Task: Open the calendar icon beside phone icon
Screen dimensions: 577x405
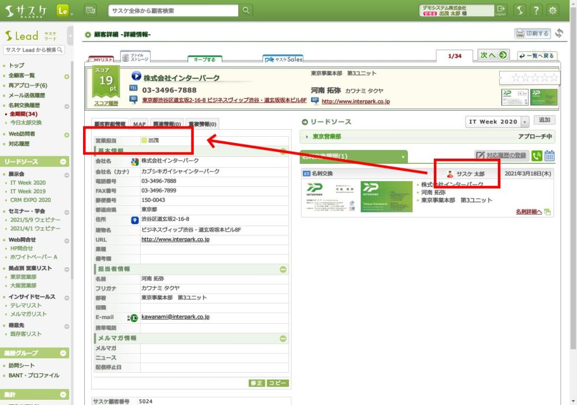Action: click(x=549, y=156)
